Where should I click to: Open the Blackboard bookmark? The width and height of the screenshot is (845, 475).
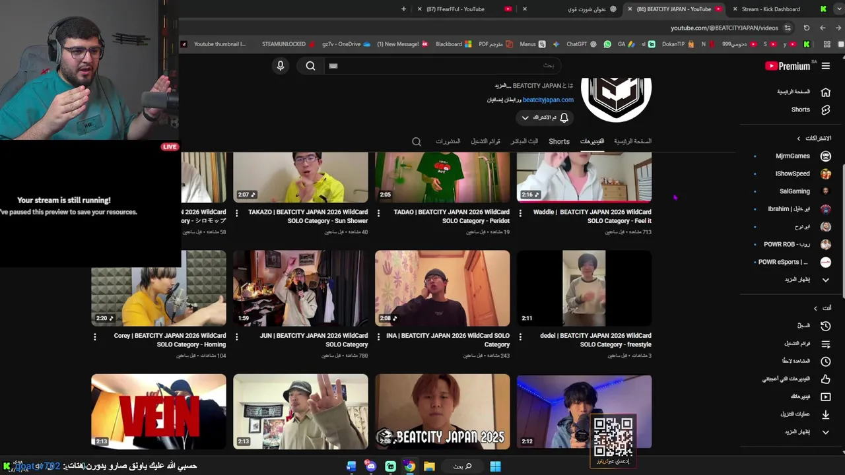454,44
